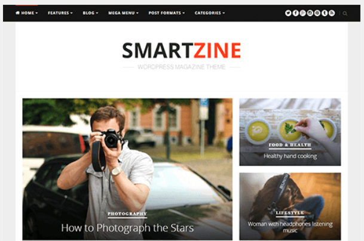Open the Google Plus social icon
The width and height of the screenshot is (364, 241).
point(302,13)
